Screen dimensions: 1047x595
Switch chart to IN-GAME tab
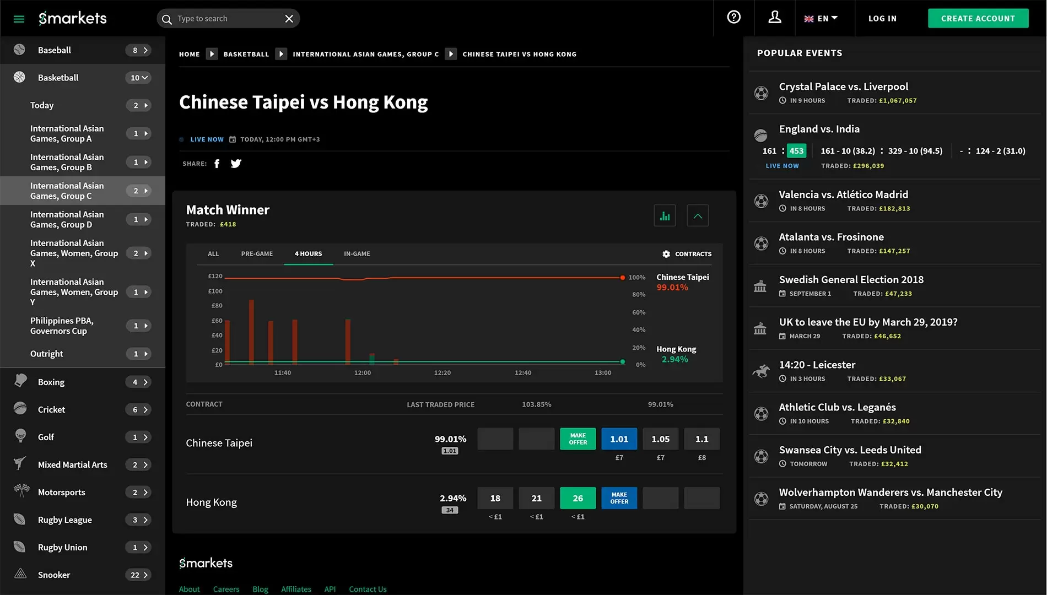coord(357,254)
